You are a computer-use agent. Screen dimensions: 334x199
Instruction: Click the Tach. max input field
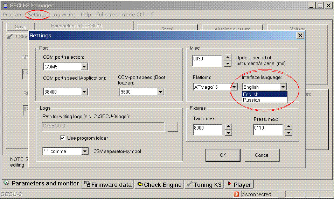[207, 130]
